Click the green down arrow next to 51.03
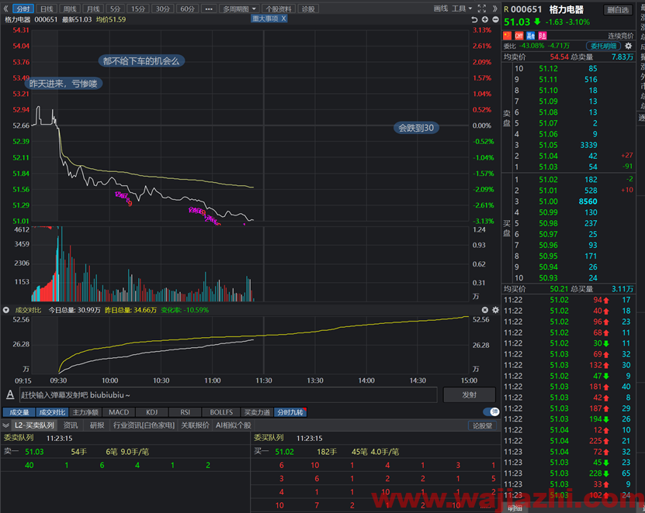The image size is (645, 513). 537,22
